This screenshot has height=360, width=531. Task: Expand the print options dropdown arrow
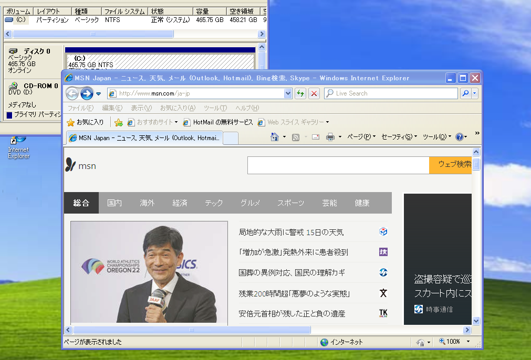tap(340, 136)
